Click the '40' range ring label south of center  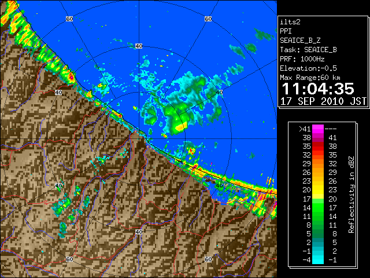139,232
